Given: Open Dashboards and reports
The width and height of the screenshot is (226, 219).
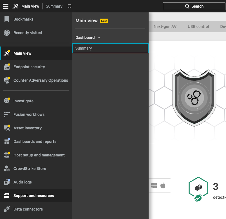Looking at the screenshot, I should click(x=35, y=141).
